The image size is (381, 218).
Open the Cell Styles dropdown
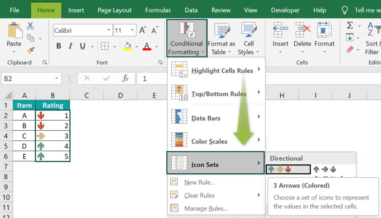[249, 38]
